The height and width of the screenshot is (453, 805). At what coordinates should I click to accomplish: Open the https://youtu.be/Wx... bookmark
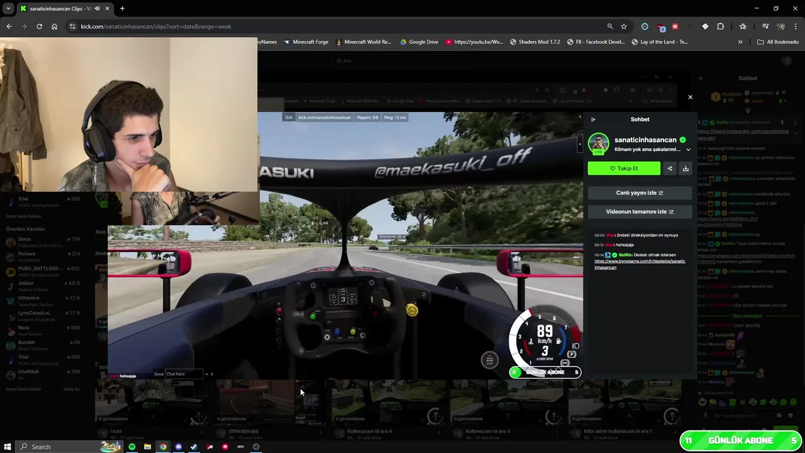pos(474,42)
